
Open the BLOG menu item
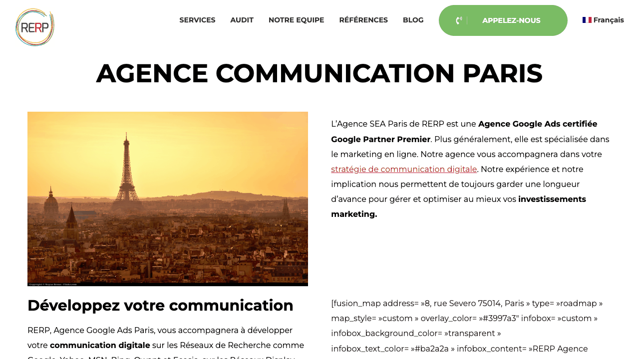click(x=413, y=20)
